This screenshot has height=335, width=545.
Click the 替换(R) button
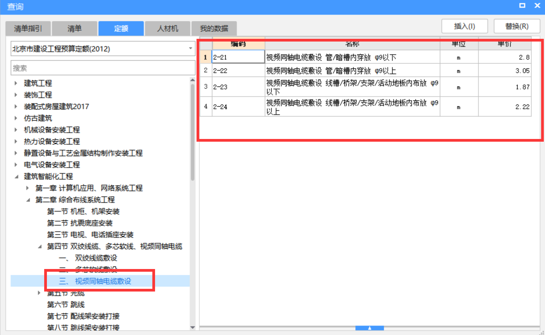(517, 26)
